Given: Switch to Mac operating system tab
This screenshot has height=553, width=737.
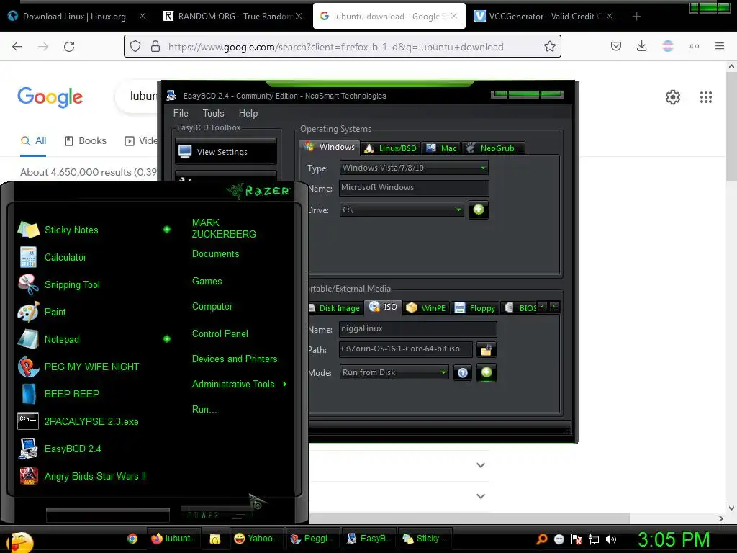Looking at the screenshot, I should pos(441,148).
